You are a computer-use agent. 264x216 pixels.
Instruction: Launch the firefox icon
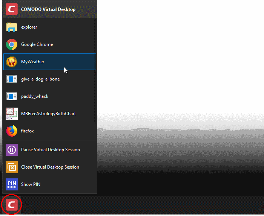pyautogui.click(x=12, y=131)
